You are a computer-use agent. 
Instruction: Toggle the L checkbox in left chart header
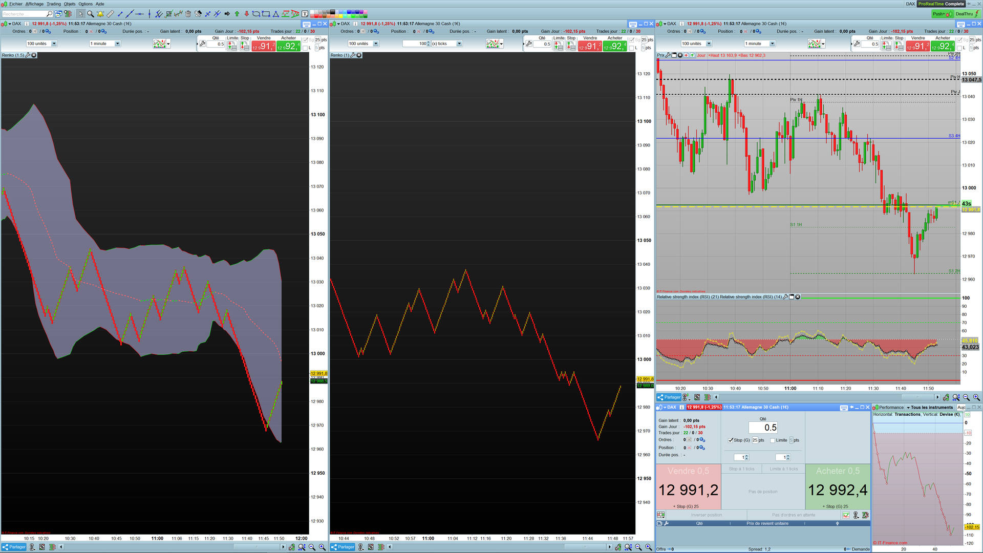coord(306,48)
